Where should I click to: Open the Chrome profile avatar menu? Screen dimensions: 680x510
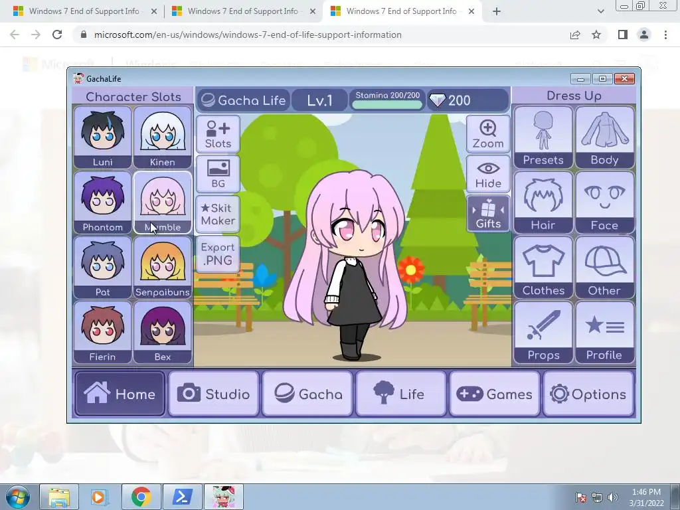644,35
